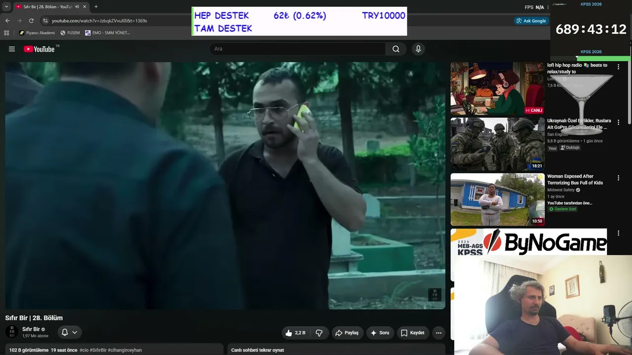This screenshot has width=632, height=355.
Task: Open more actions below the video
Action: click(x=438, y=333)
